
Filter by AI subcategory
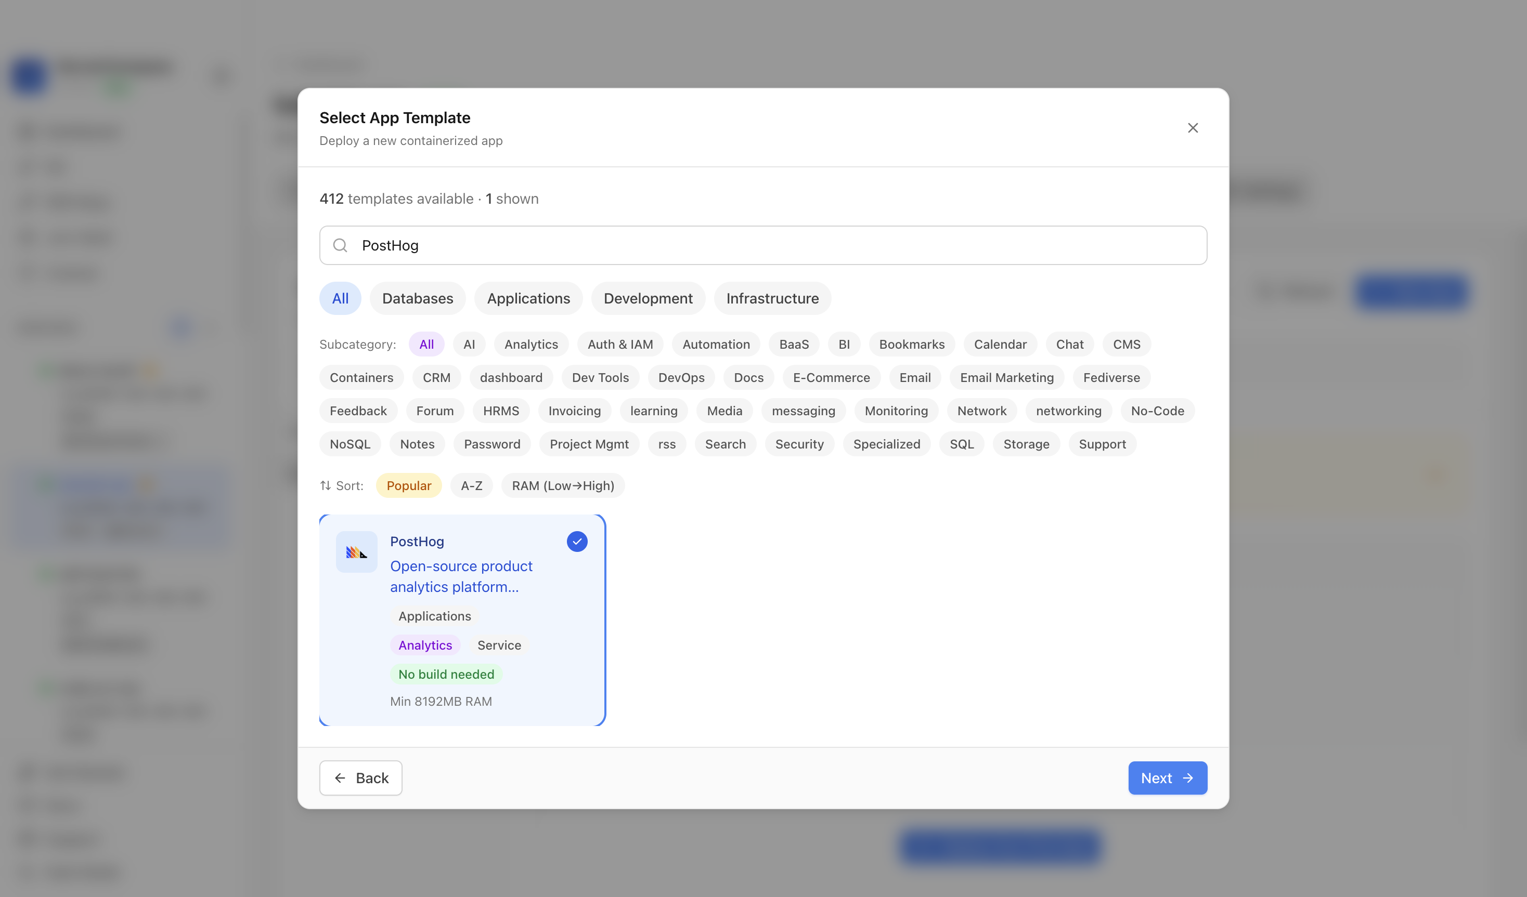pos(469,344)
